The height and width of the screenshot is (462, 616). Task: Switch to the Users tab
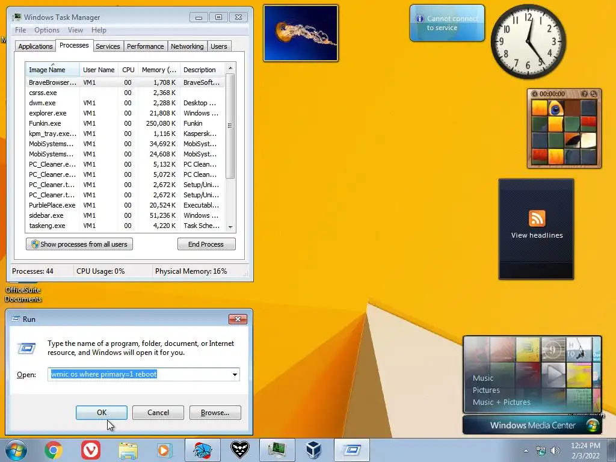pyautogui.click(x=218, y=46)
